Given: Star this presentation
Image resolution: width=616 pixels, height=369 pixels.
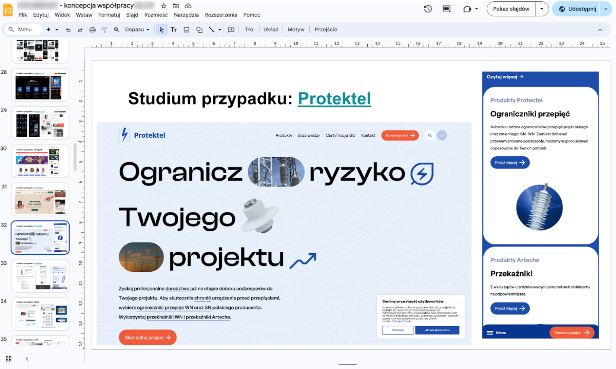Looking at the screenshot, I should (164, 6).
